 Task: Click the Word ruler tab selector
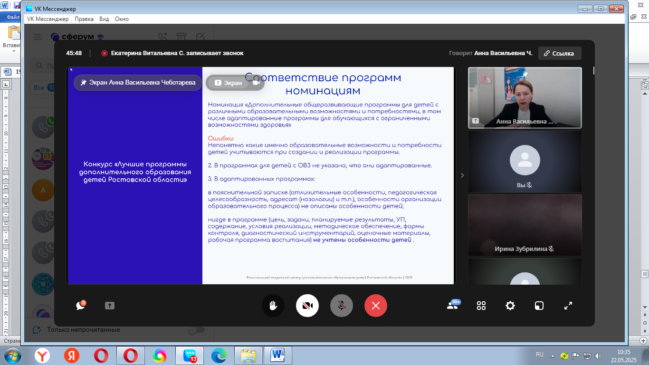(7, 85)
